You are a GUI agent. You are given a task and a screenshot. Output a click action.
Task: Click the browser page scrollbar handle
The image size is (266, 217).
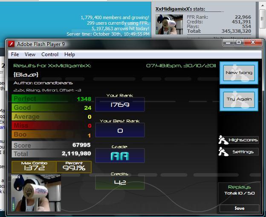pyautogui.click(x=263, y=19)
